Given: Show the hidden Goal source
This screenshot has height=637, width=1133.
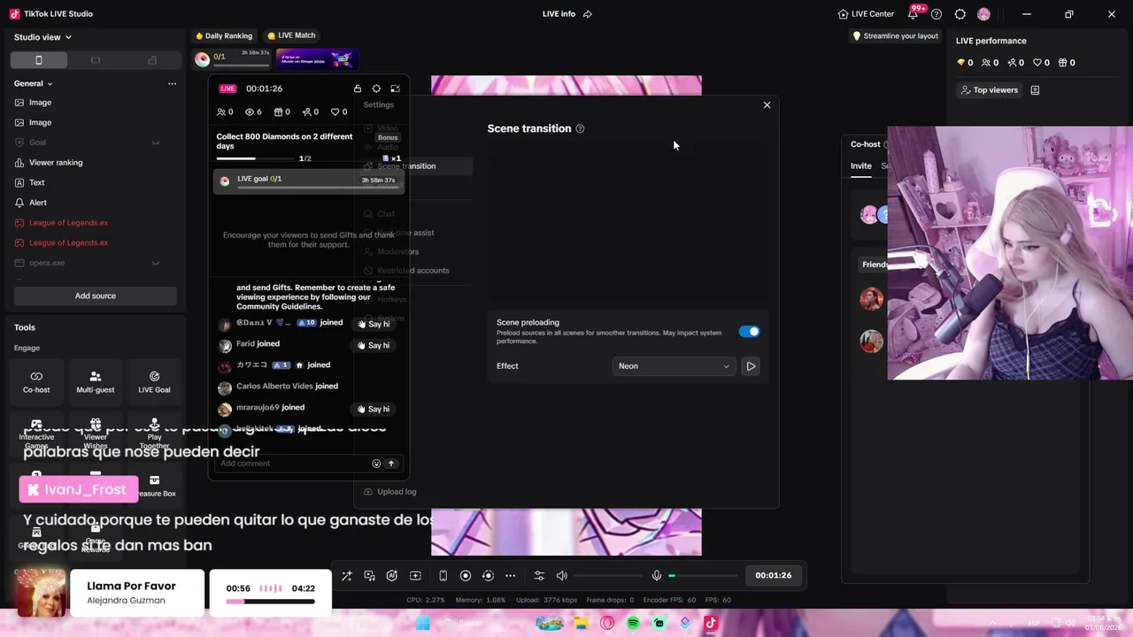Looking at the screenshot, I should point(156,142).
